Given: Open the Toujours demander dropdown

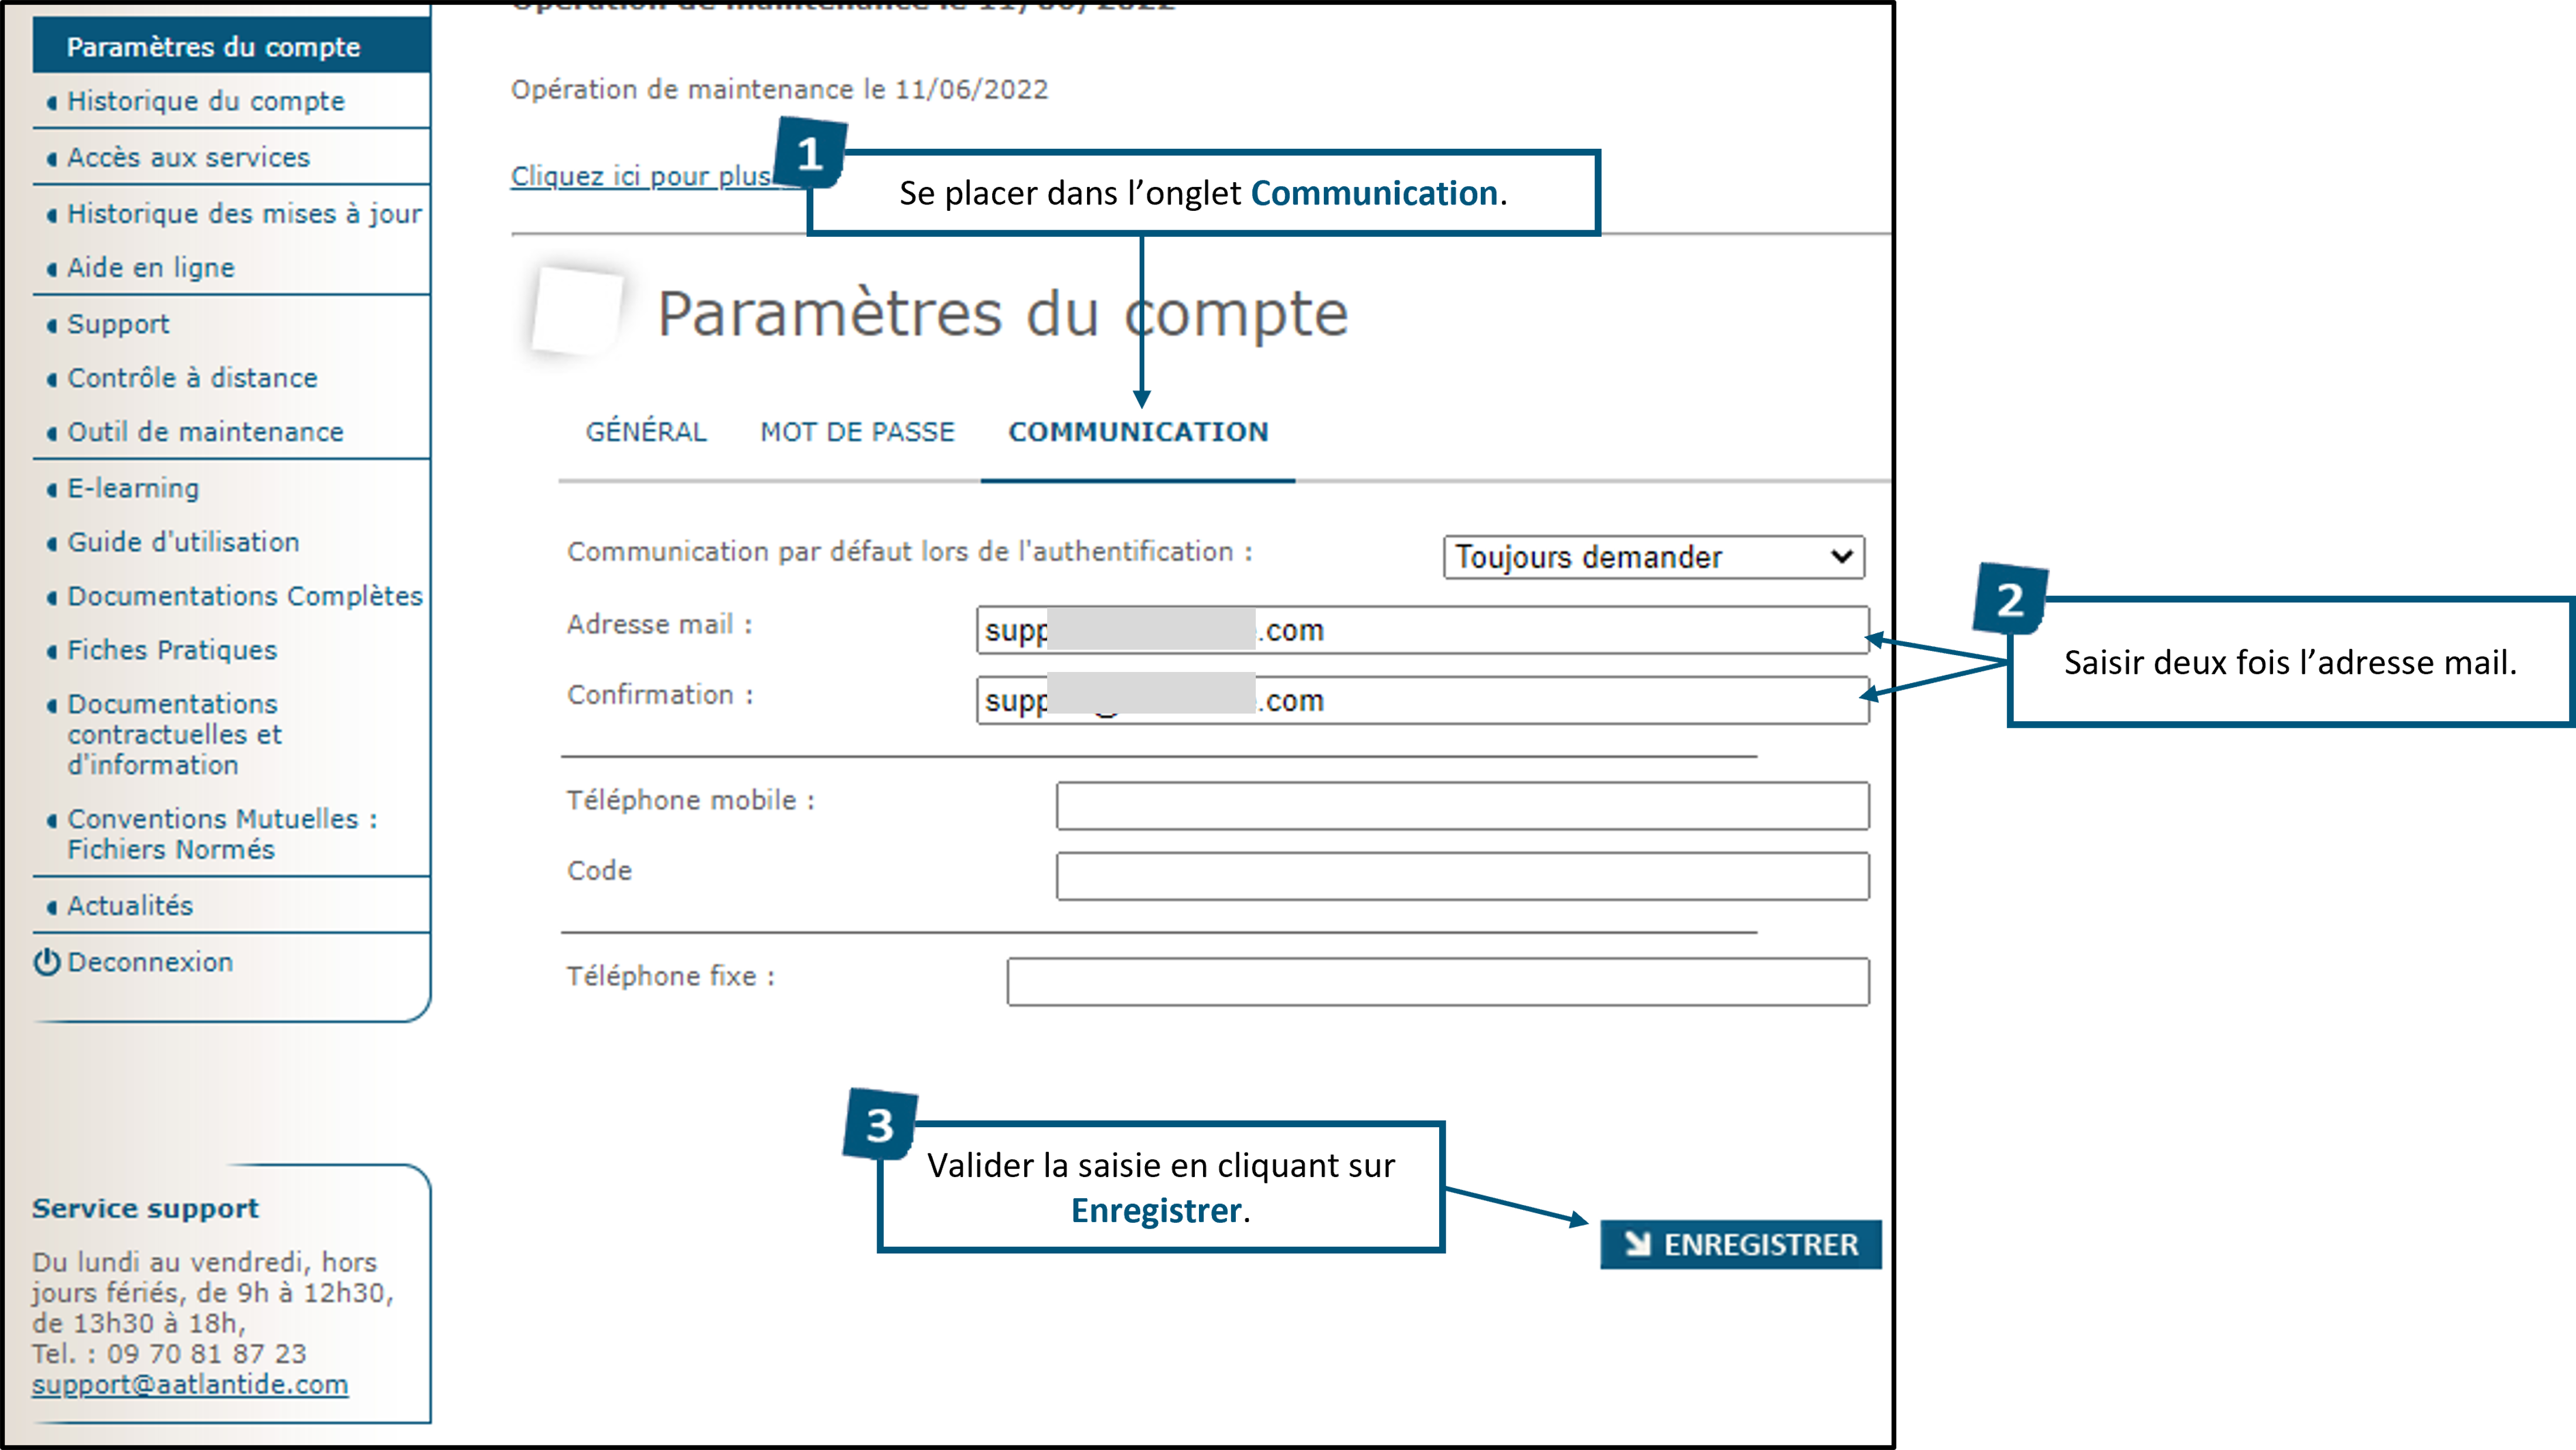Looking at the screenshot, I should tap(1654, 557).
